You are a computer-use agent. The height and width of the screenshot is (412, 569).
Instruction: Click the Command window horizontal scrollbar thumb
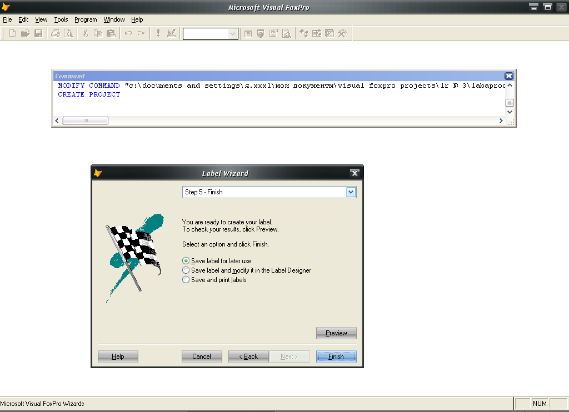click(x=85, y=120)
